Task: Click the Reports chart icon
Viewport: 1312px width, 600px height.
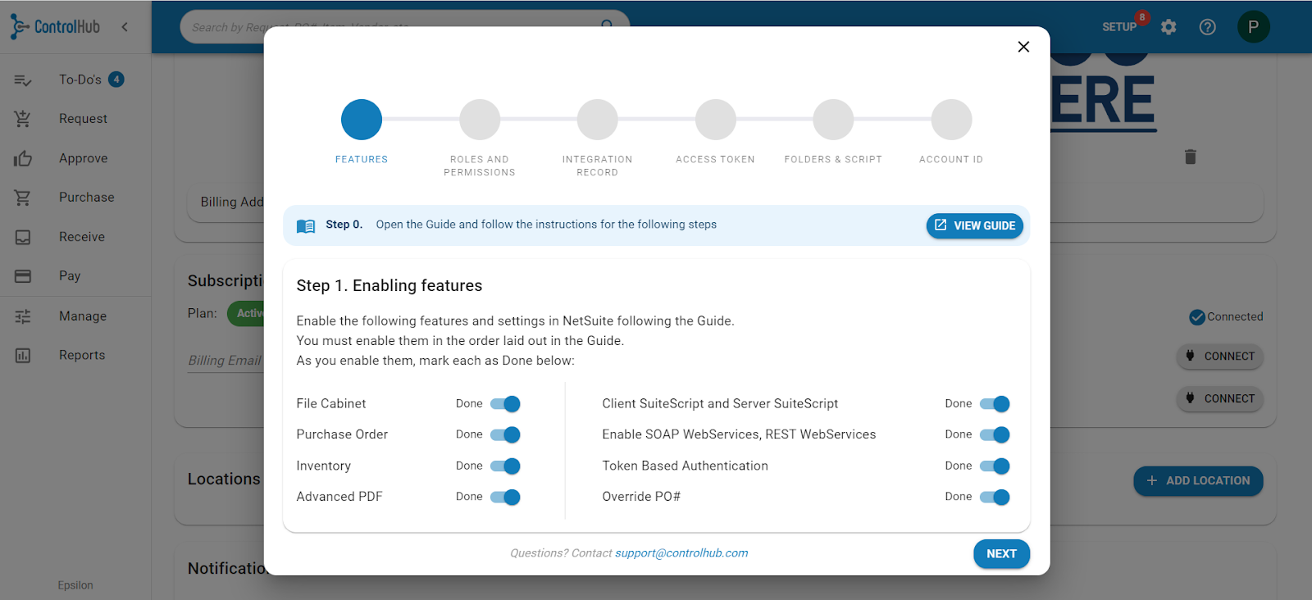Action: 23,356
